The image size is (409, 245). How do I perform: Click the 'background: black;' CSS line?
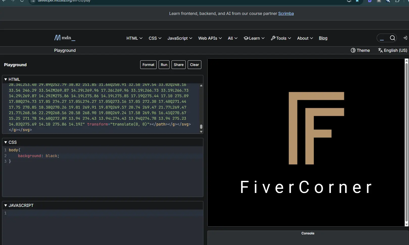(x=38, y=156)
